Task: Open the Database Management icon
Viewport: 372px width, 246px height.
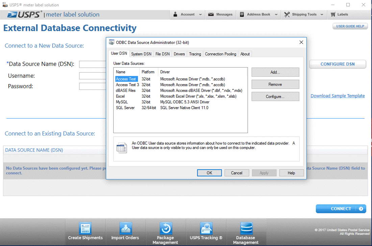Action: coord(246,228)
